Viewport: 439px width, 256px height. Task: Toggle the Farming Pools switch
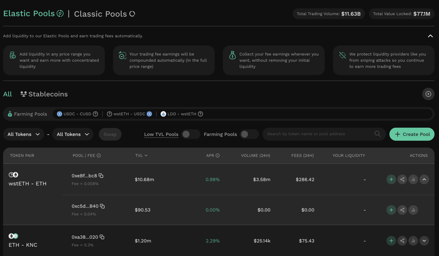click(x=249, y=134)
